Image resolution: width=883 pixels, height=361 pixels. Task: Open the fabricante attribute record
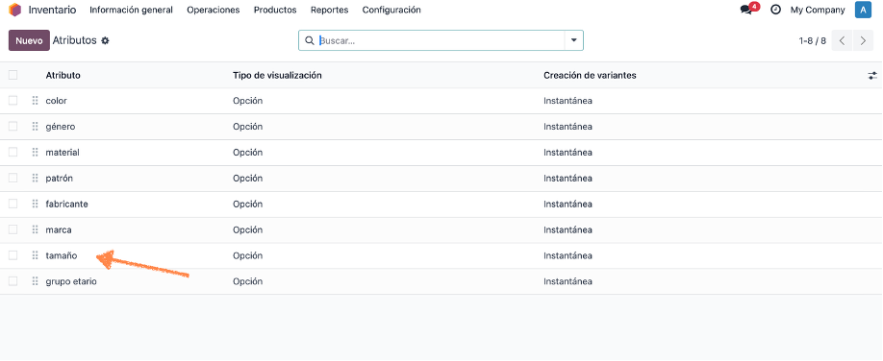(x=67, y=205)
